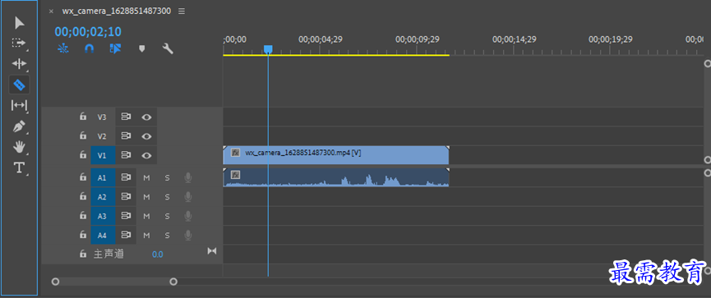The height and width of the screenshot is (298, 711).
Task: Toggle sync lock on A1
Action: 126,178
